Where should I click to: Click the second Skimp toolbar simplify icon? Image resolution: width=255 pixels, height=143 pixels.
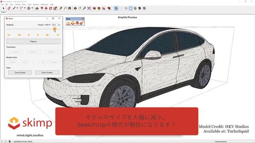click(73, 23)
